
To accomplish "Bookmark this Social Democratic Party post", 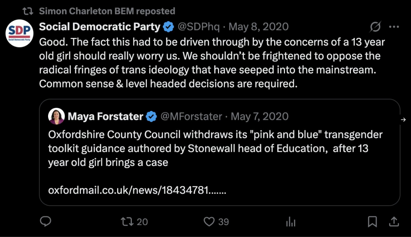I will tap(372, 222).
